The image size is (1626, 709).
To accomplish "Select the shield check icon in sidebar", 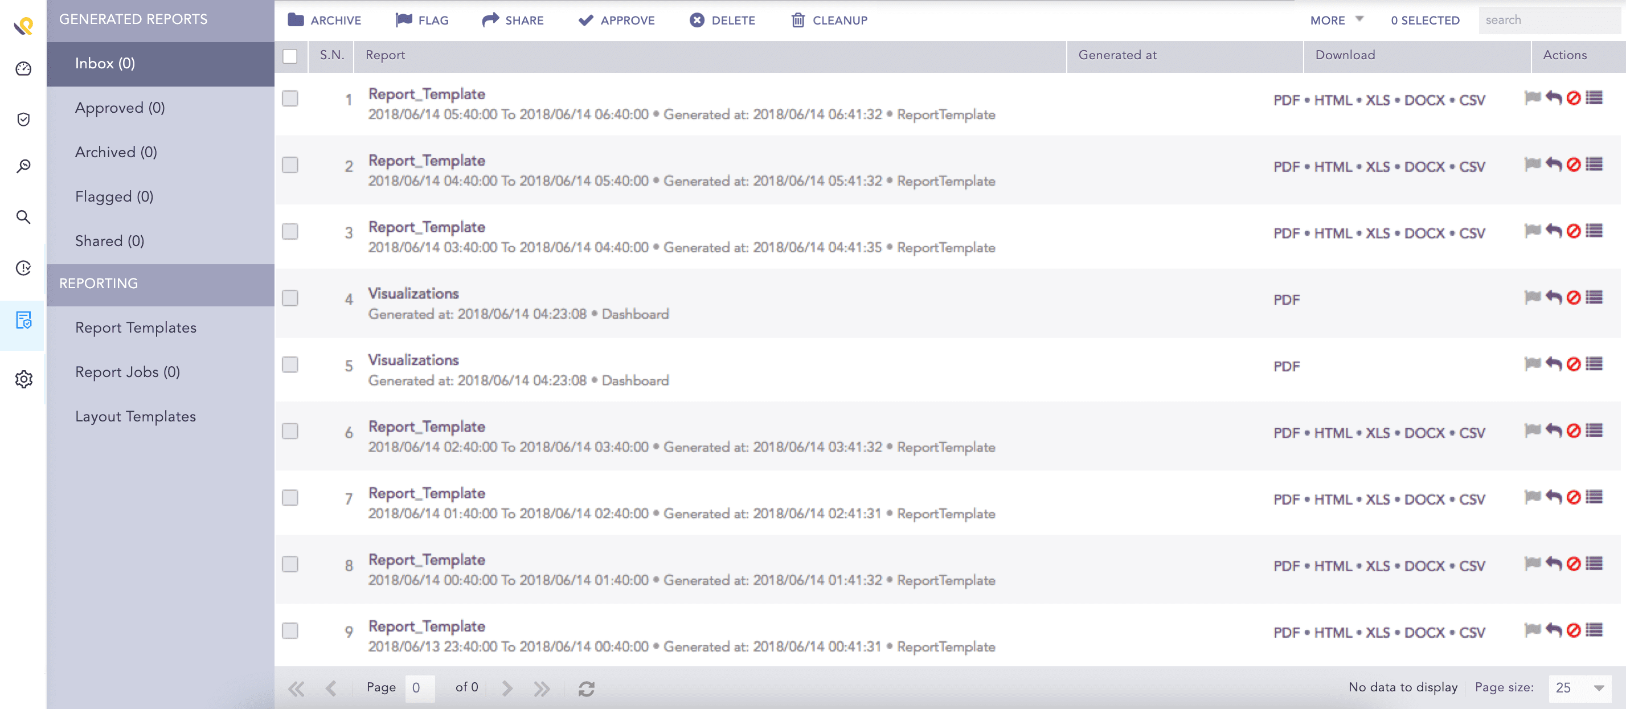I will pos(23,118).
